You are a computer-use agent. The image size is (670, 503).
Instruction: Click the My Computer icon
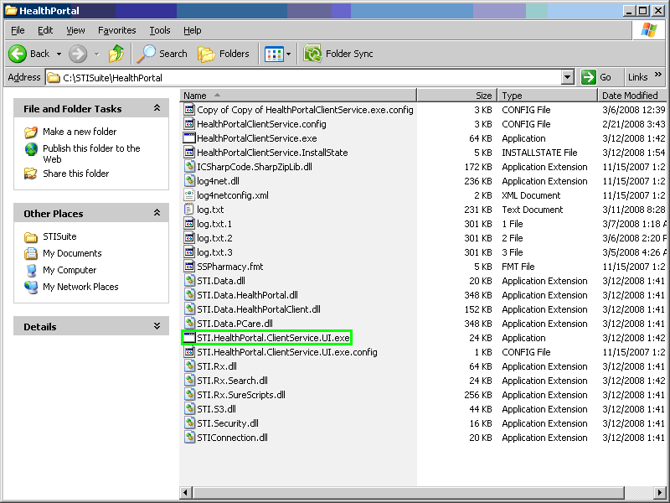pos(31,270)
